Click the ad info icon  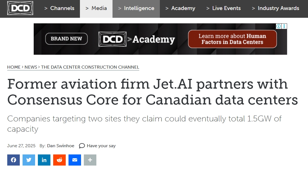[x=278, y=26]
